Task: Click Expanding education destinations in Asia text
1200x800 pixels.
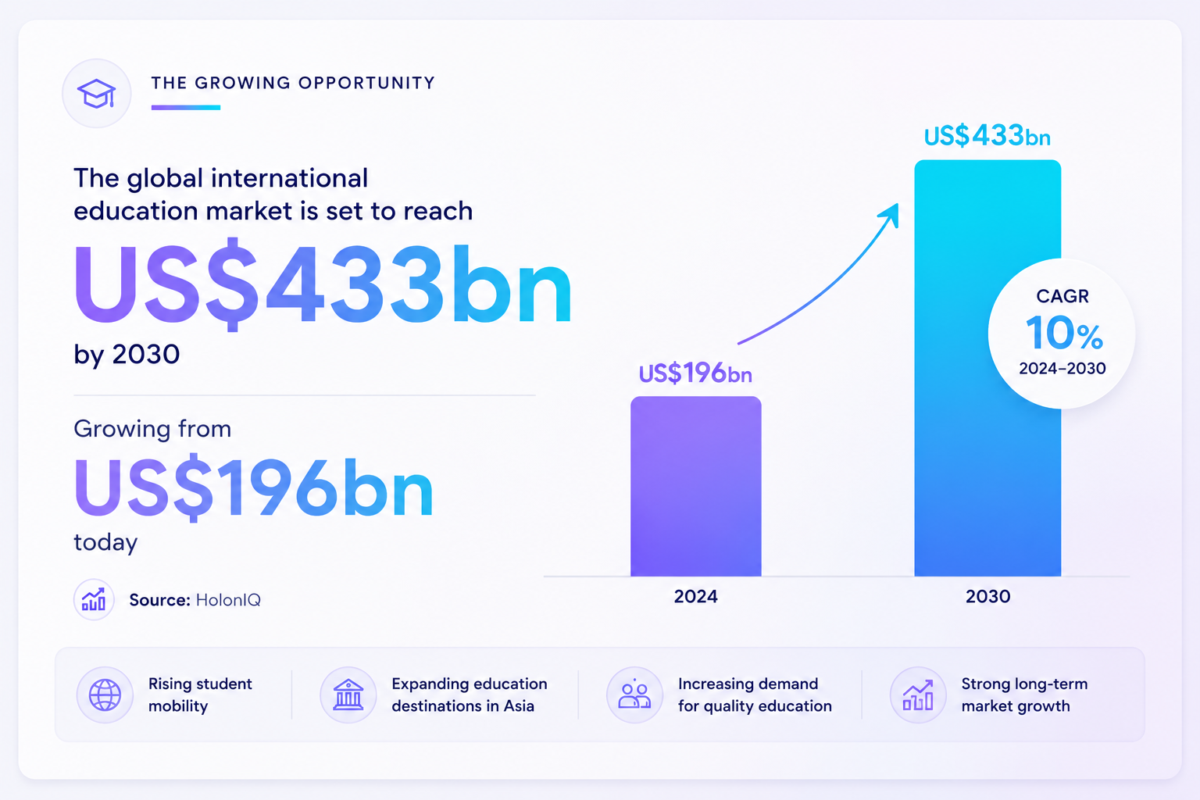Action: (470, 695)
